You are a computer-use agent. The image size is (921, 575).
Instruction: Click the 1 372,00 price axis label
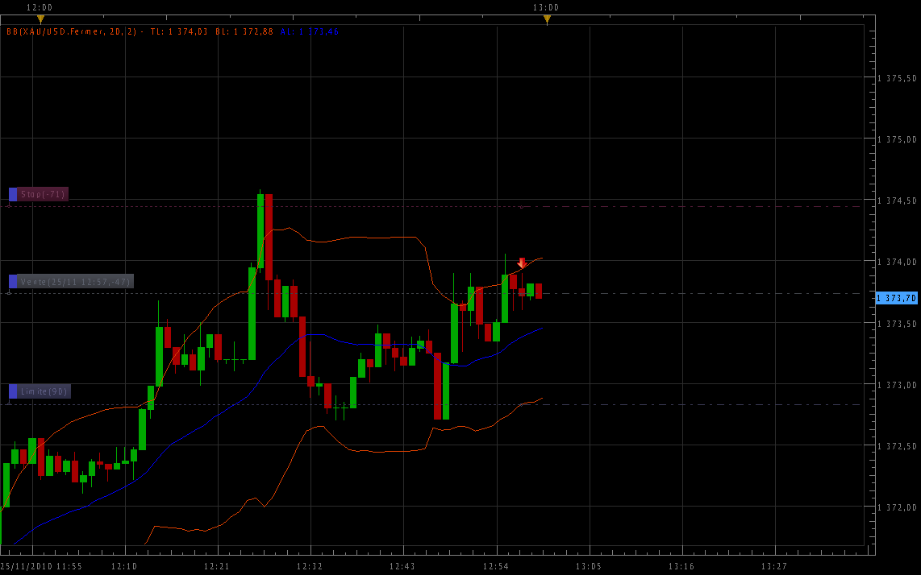click(x=898, y=507)
